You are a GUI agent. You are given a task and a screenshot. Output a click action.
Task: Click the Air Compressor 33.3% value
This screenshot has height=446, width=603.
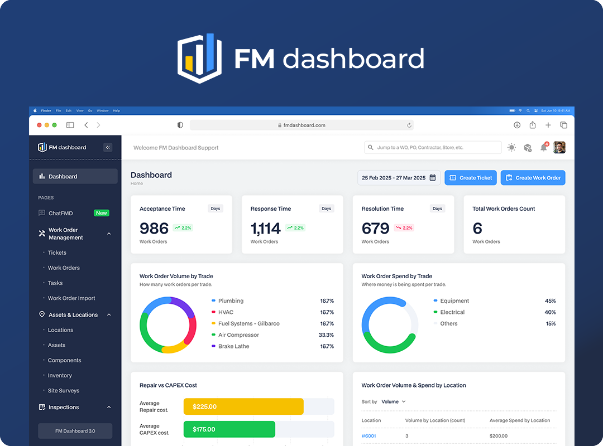(x=326, y=335)
